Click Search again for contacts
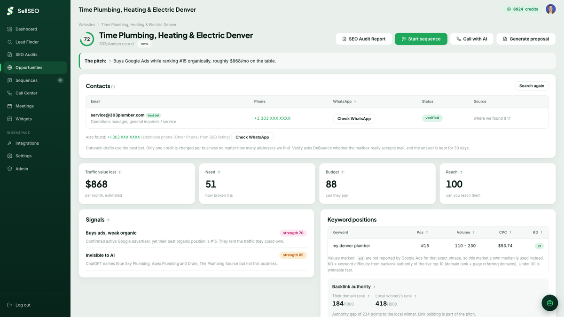 532,86
